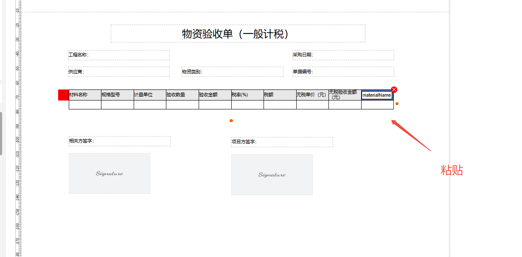Select the 物资类别 field
The image size is (522, 257).
[x=232, y=72]
